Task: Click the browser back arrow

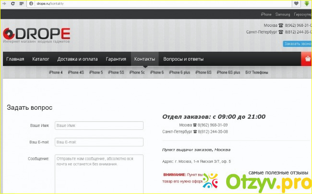Action: click(x=5, y=3)
